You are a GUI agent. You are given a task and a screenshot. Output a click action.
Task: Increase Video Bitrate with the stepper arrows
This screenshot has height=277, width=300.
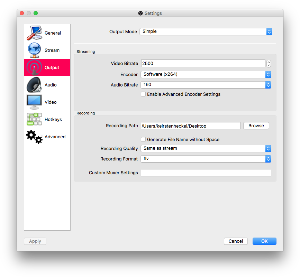pyautogui.click(x=269, y=62)
